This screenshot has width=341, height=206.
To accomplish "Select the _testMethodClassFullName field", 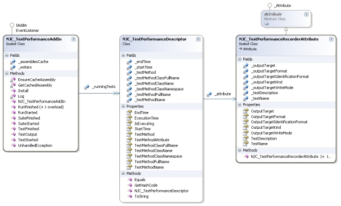I will click(157, 78).
